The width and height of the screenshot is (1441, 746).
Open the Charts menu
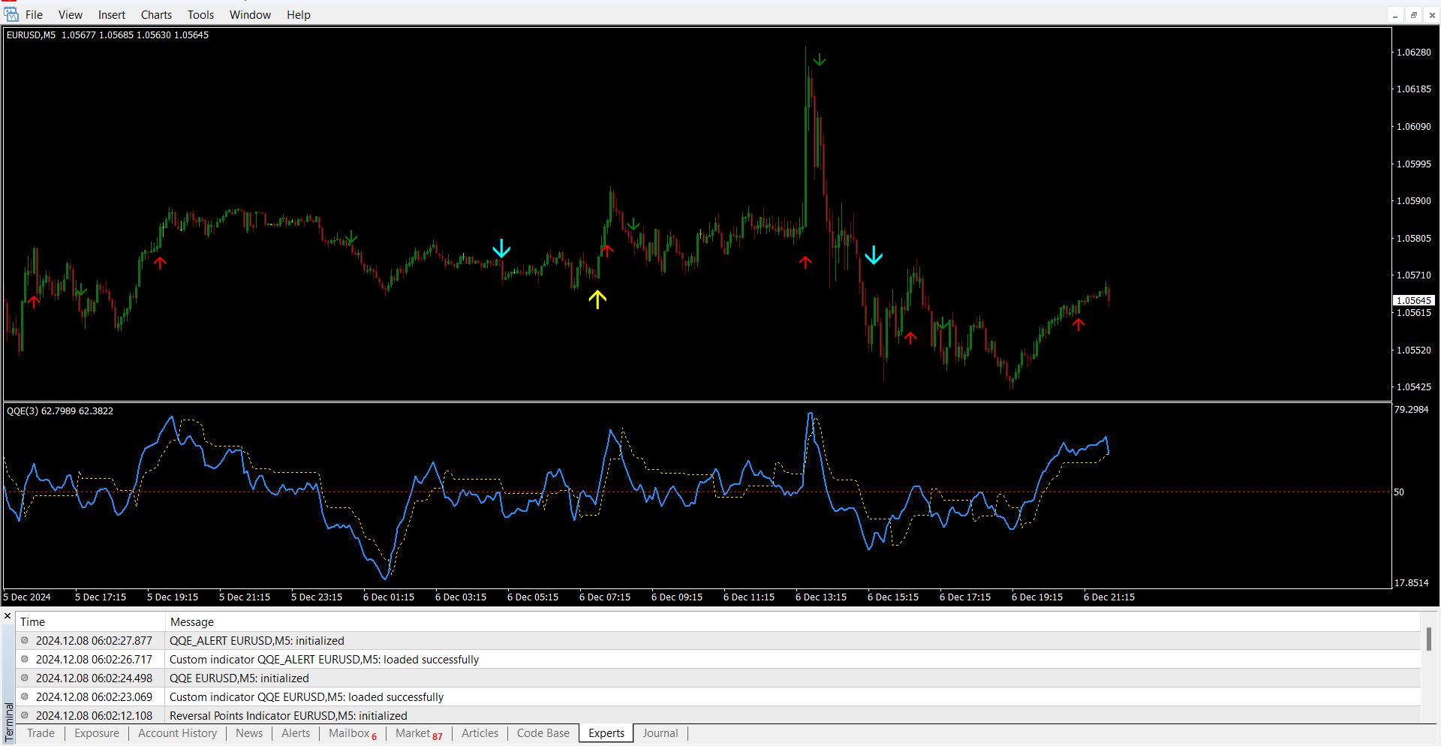click(x=156, y=15)
